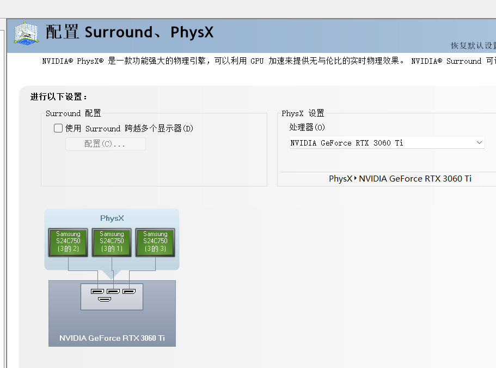Select Samsung S24C750 monitor (3的 1)
Viewport: 496px width, 368px height.
pyautogui.click(x=112, y=242)
